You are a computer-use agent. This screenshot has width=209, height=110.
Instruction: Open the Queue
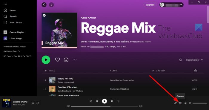180,103
